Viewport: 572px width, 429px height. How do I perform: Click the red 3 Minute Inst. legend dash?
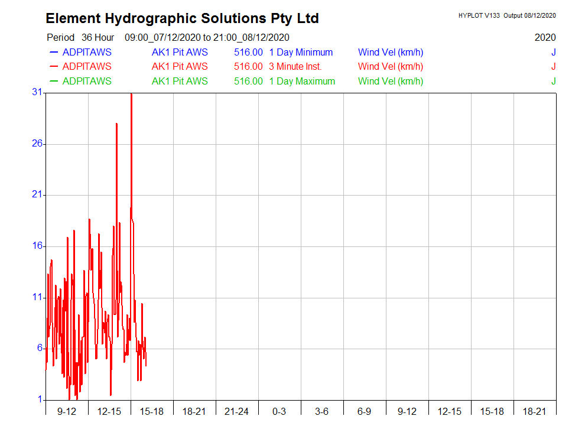tap(54, 66)
